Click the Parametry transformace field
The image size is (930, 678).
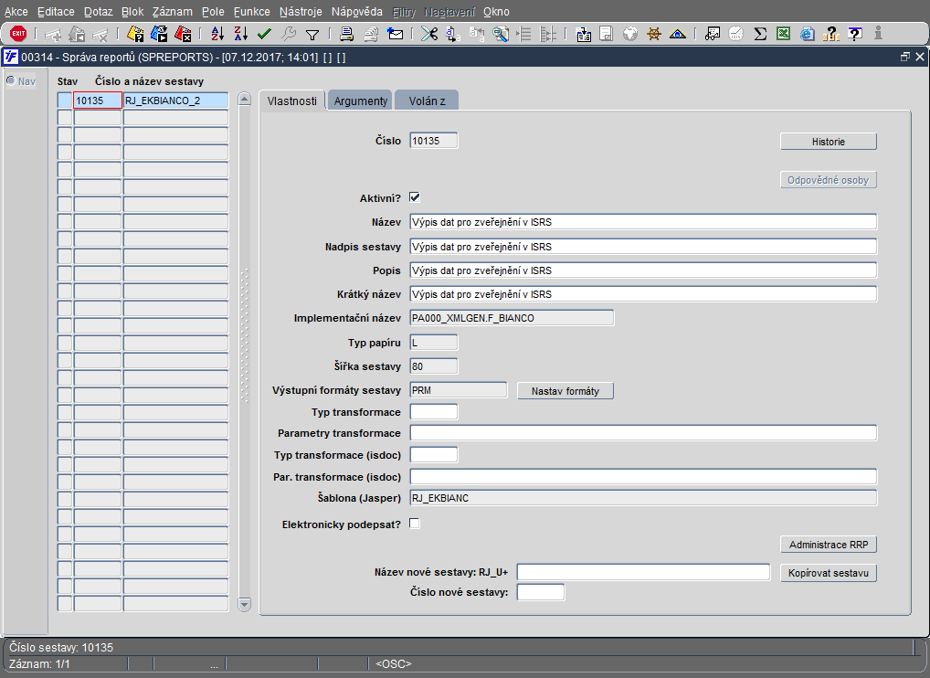tap(643, 433)
